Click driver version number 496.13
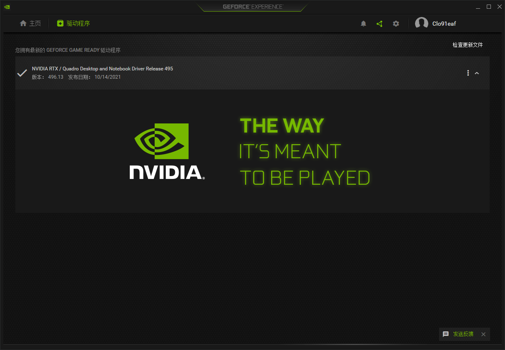This screenshot has width=505, height=350. tap(56, 77)
